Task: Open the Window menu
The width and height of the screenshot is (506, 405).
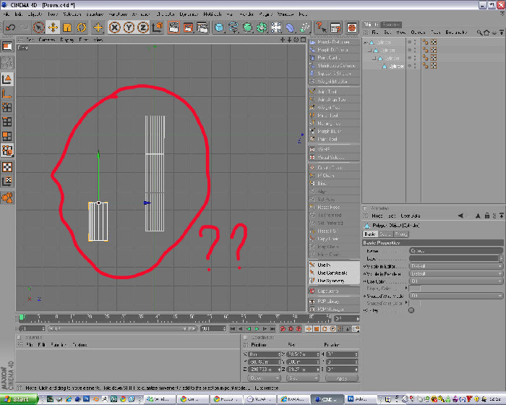Action: click(286, 14)
